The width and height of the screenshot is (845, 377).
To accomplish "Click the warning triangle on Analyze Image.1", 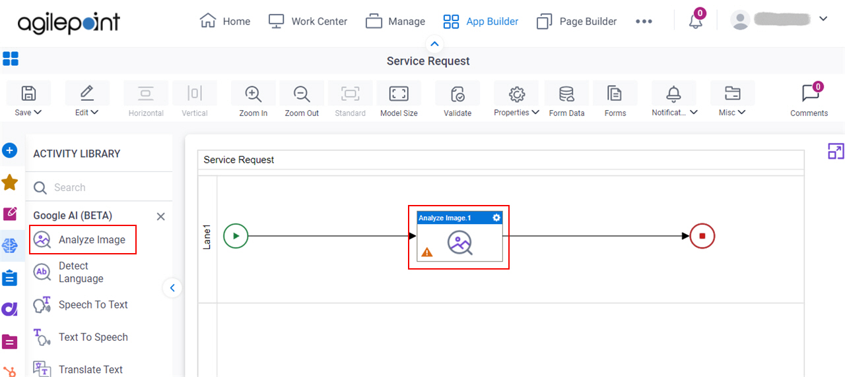I will [x=426, y=252].
